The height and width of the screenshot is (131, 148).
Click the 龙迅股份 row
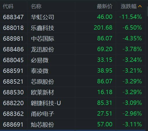(x=73, y=49)
